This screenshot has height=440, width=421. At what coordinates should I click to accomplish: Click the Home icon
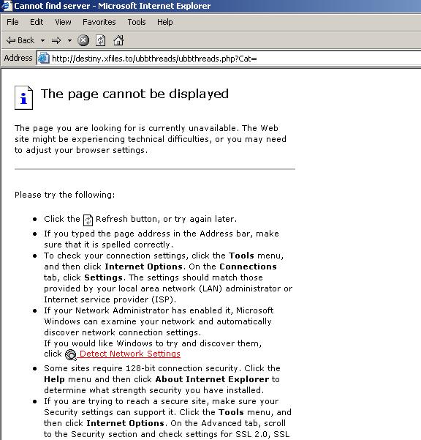coord(118,40)
